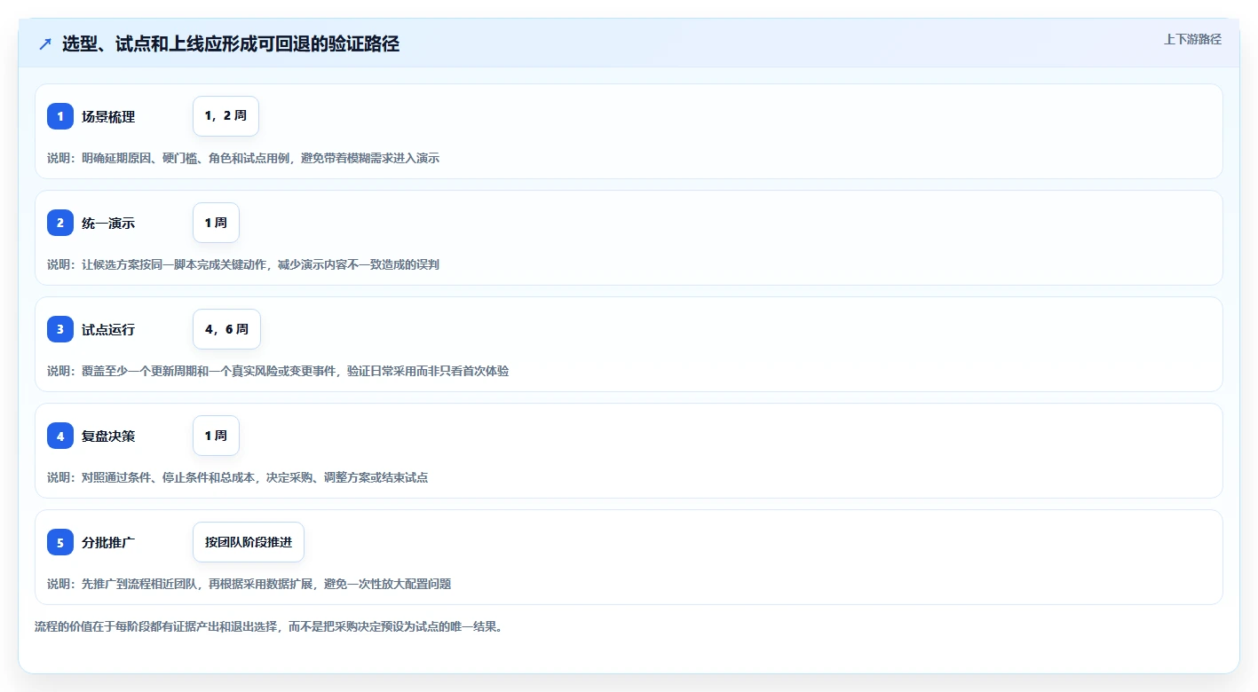Click the 1，2 周 duration chip
Image resolution: width=1258 pixels, height=692 pixels.
(x=225, y=116)
